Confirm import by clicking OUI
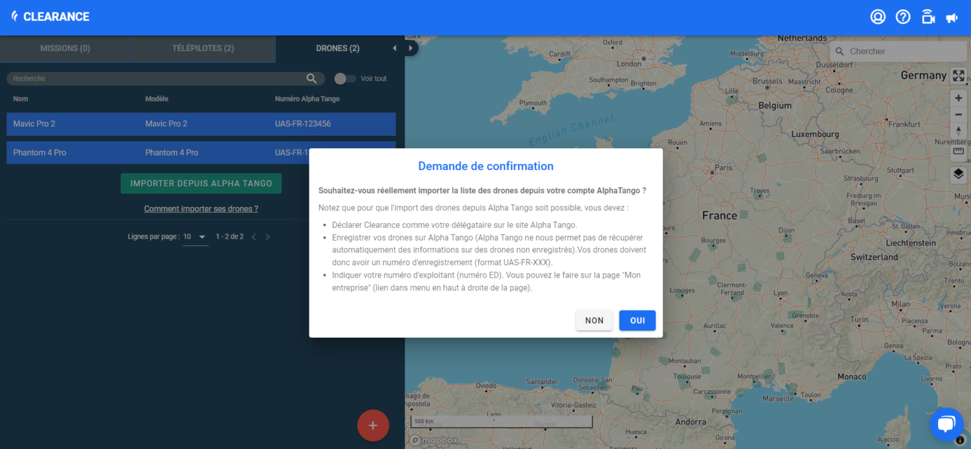This screenshot has height=449, width=971. (637, 320)
